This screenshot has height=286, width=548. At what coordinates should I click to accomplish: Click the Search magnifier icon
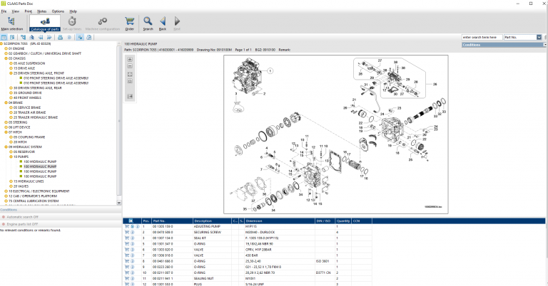[148, 23]
